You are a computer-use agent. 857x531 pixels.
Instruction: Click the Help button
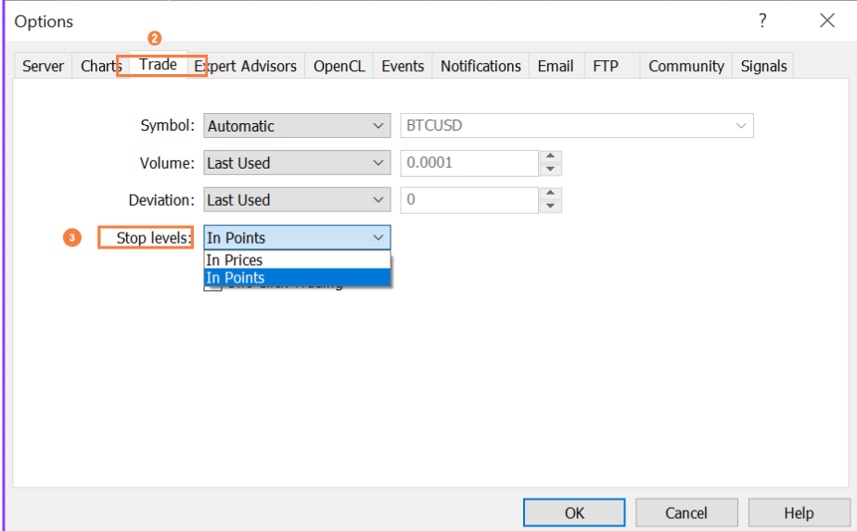798,512
